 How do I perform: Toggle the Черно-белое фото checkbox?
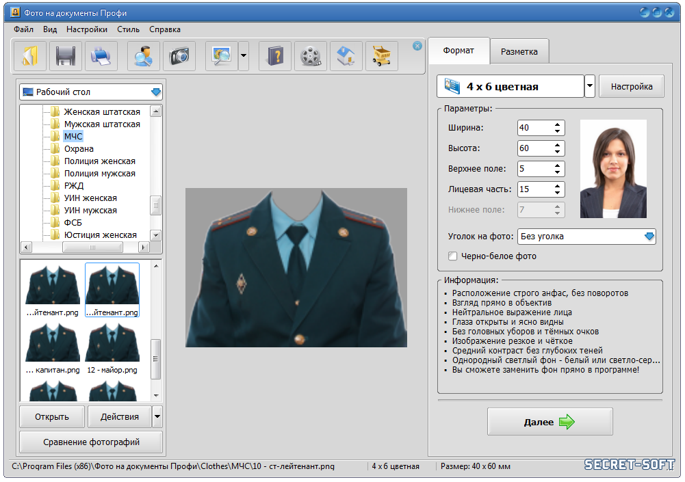point(452,256)
